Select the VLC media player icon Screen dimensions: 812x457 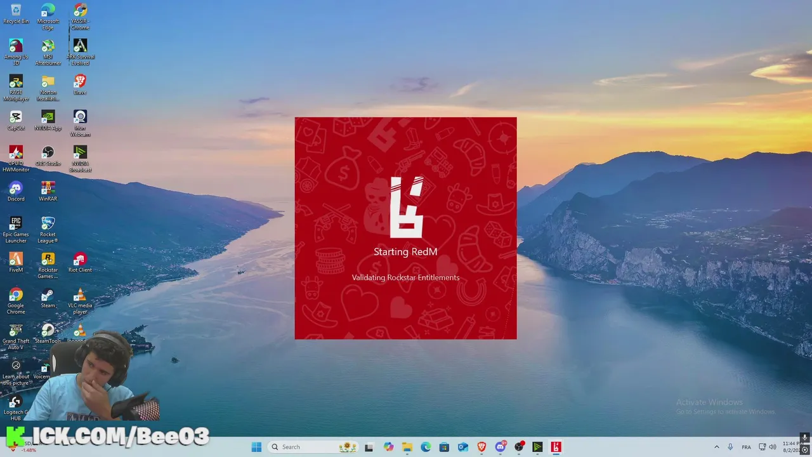pyautogui.click(x=80, y=301)
